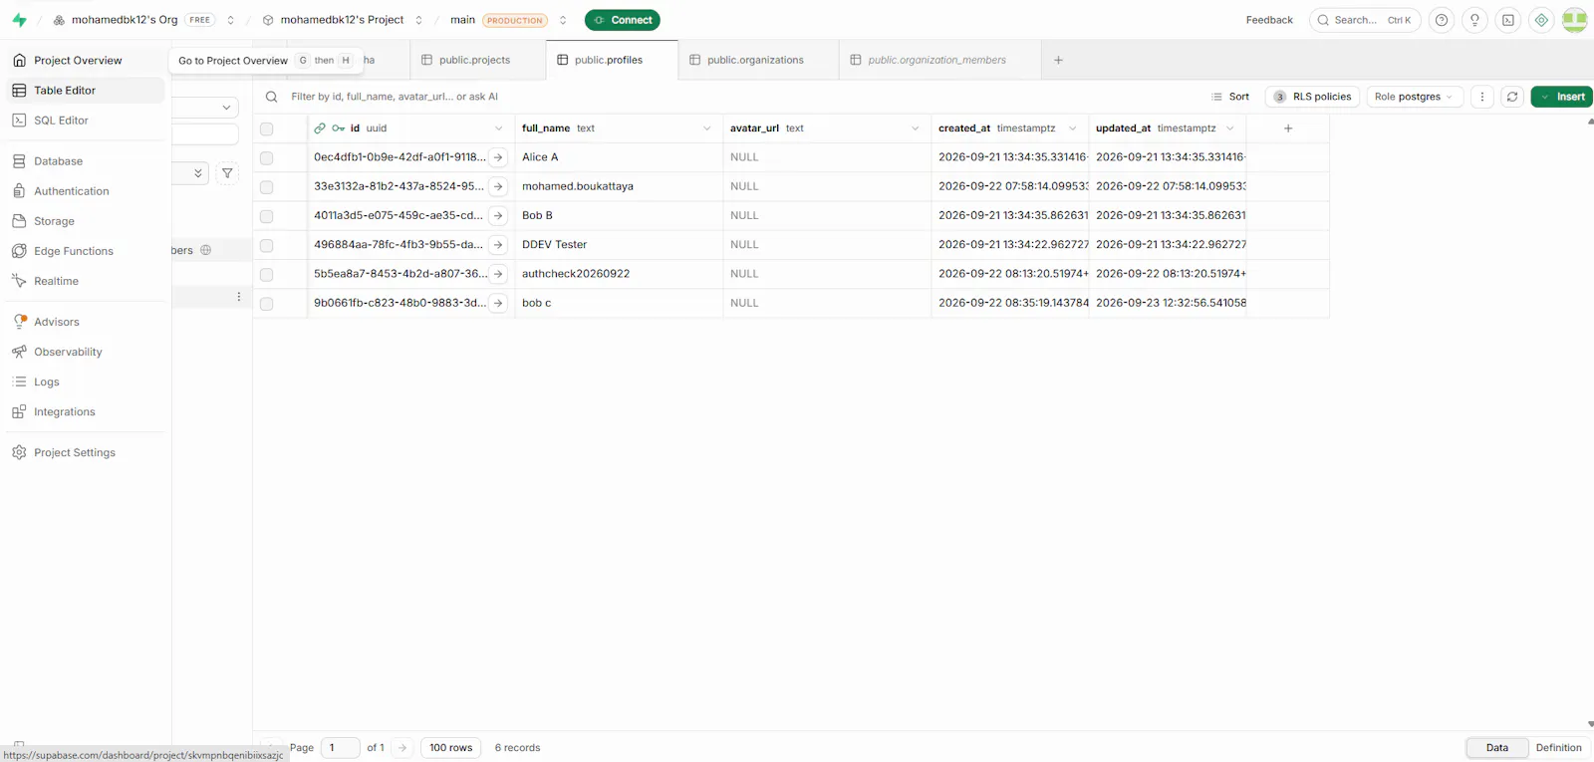Expand the created_at column dropdown
Image resolution: width=1594 pixels, height=762 pixels.
click(1073, 128)
